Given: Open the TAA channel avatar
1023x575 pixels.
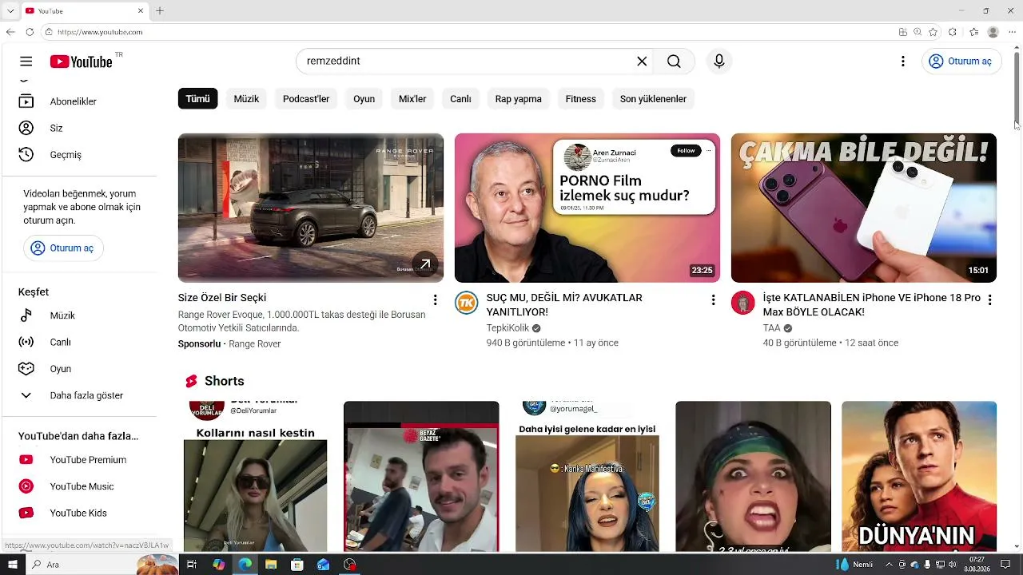Looking at the screenshot, I should [x=743, y=303].
